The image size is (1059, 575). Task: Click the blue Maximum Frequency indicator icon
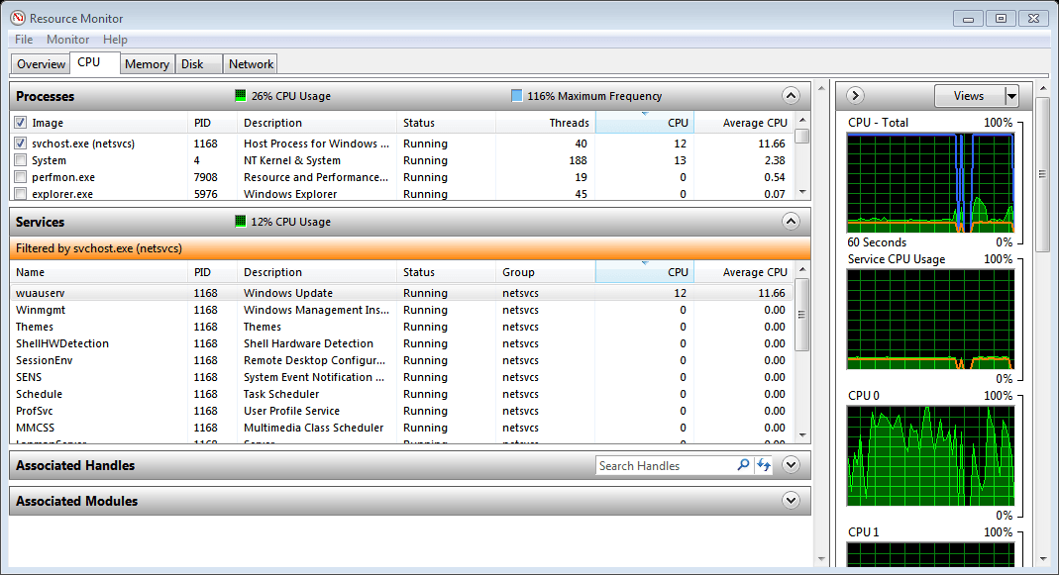coord(516,96)
